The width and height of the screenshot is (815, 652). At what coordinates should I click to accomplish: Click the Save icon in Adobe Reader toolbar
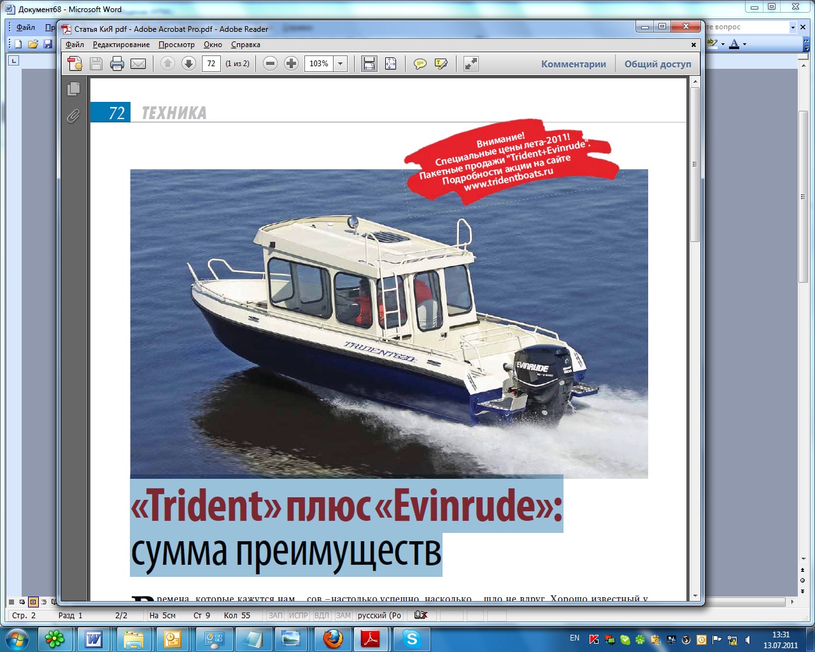click(x=96, y=64)
